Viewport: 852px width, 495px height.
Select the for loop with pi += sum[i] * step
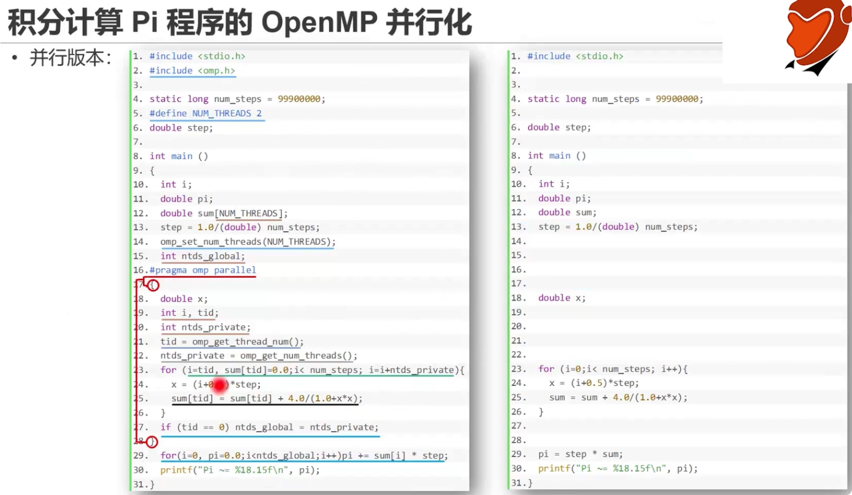tap(304, 456)
